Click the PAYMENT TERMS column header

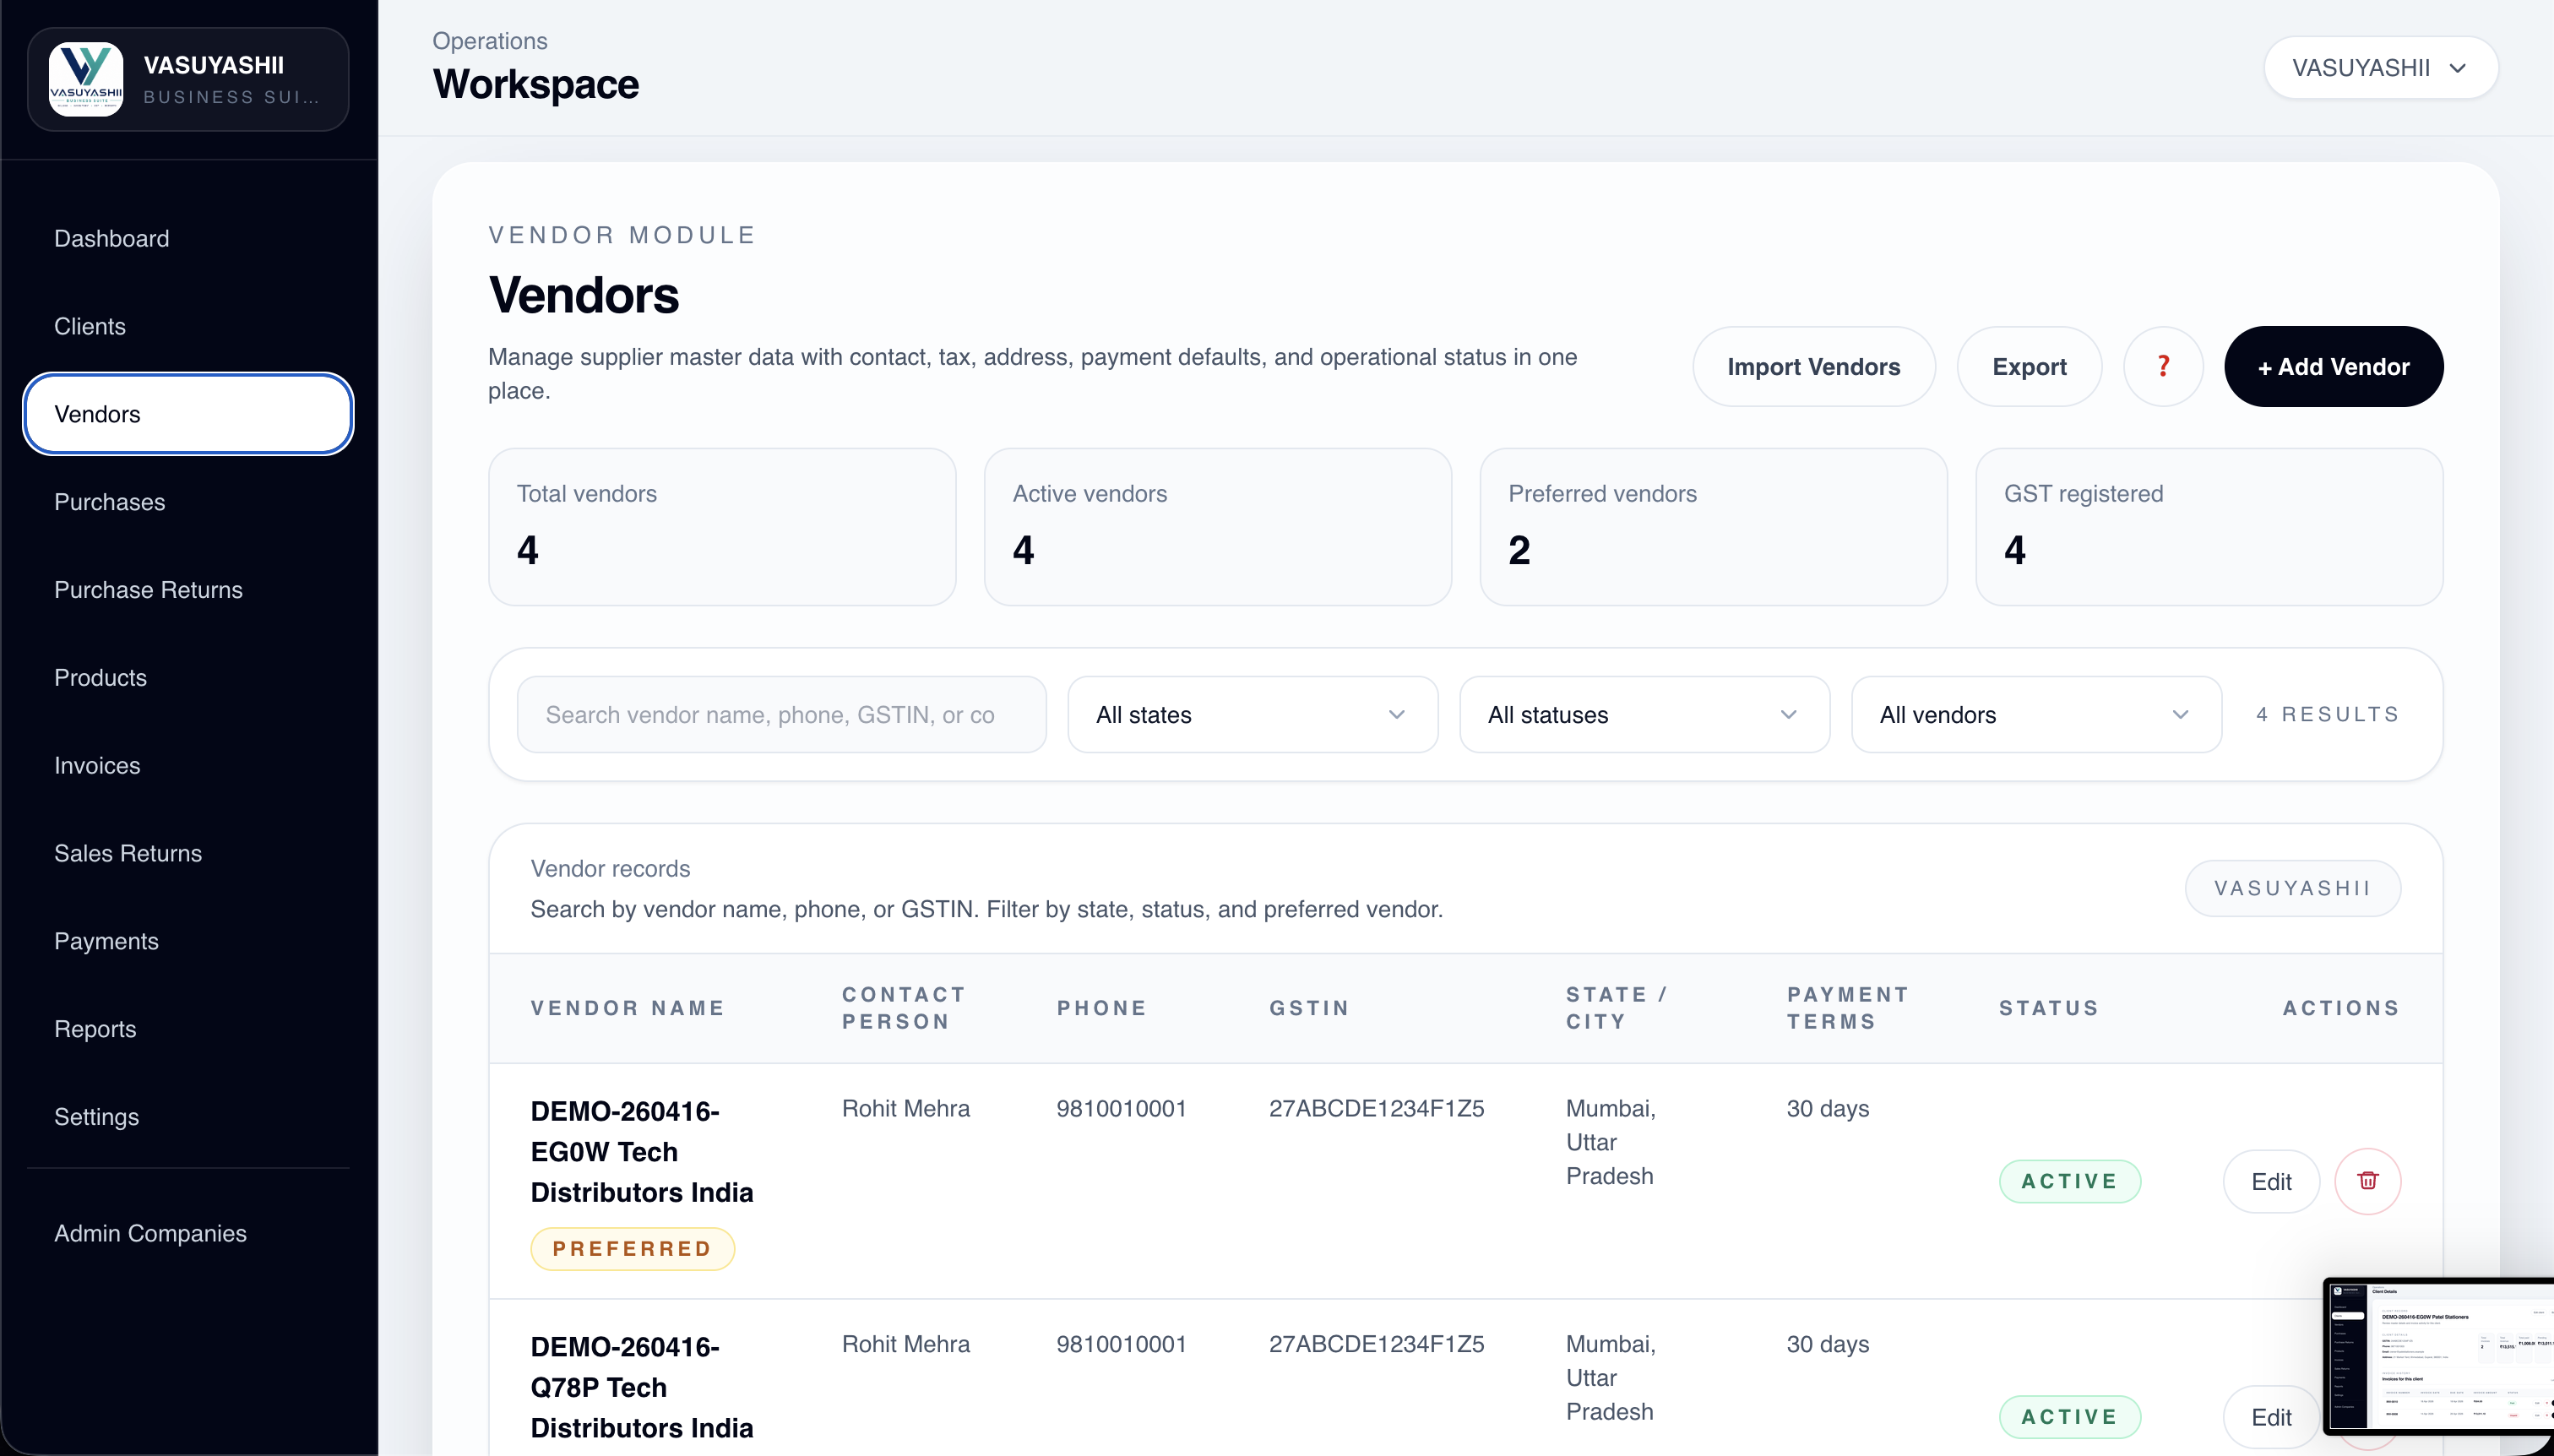point(1847,1008)
